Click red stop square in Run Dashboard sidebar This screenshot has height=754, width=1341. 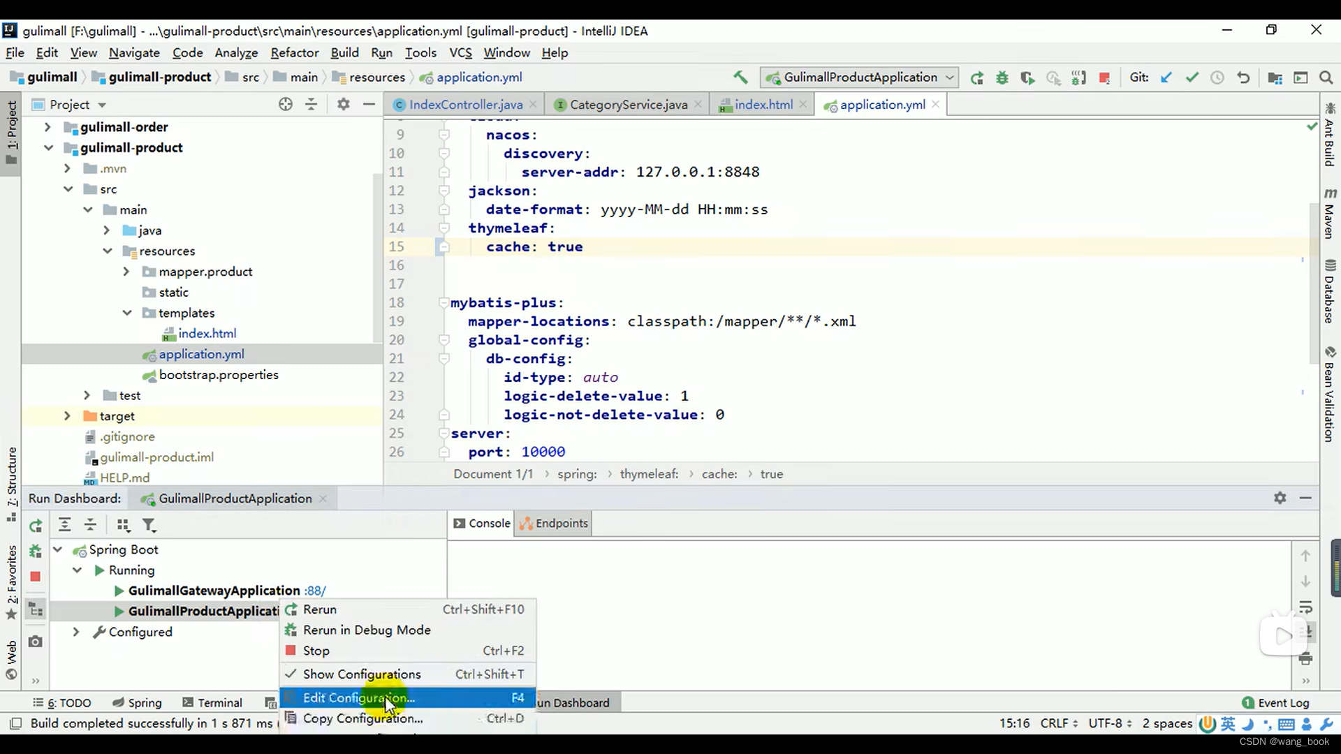[36, 577]
